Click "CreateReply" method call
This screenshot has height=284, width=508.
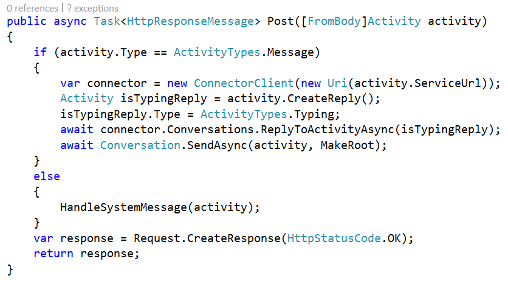point(324,99)
